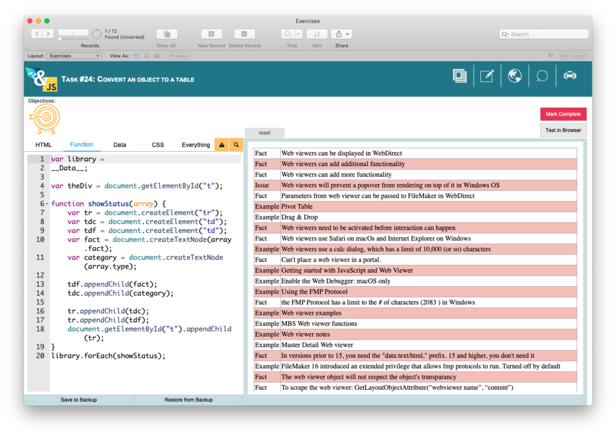Click the New Record toolbar icon
This screenshot has width=616, height=437.
(x=211, y=35)
